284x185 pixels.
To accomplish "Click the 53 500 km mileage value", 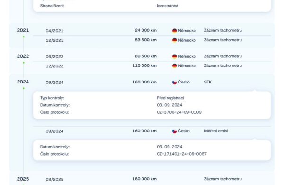I will point(146,40).
